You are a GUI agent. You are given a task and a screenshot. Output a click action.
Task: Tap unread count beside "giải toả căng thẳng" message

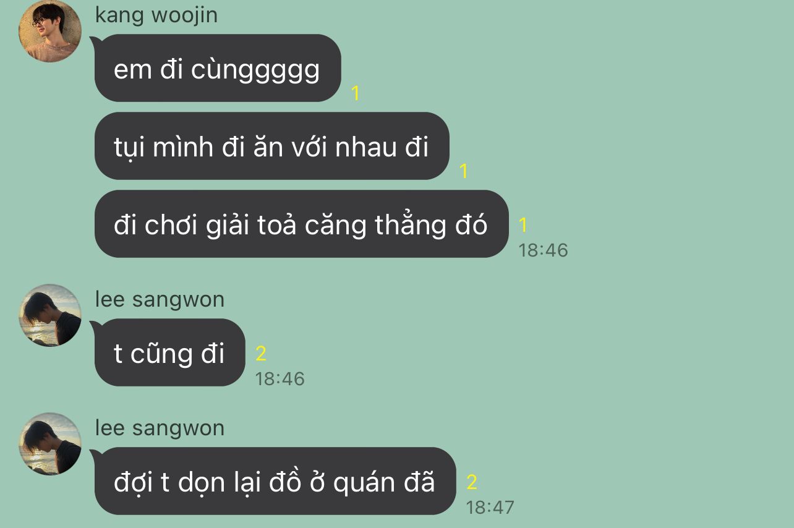tap(523, 225)
